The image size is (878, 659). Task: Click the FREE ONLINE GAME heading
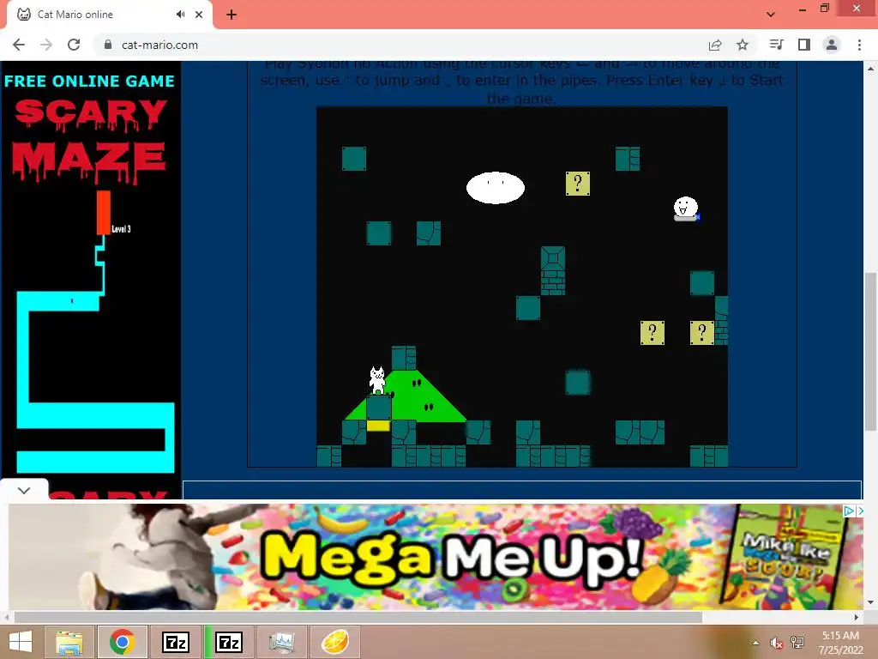(x=89, y=82)
